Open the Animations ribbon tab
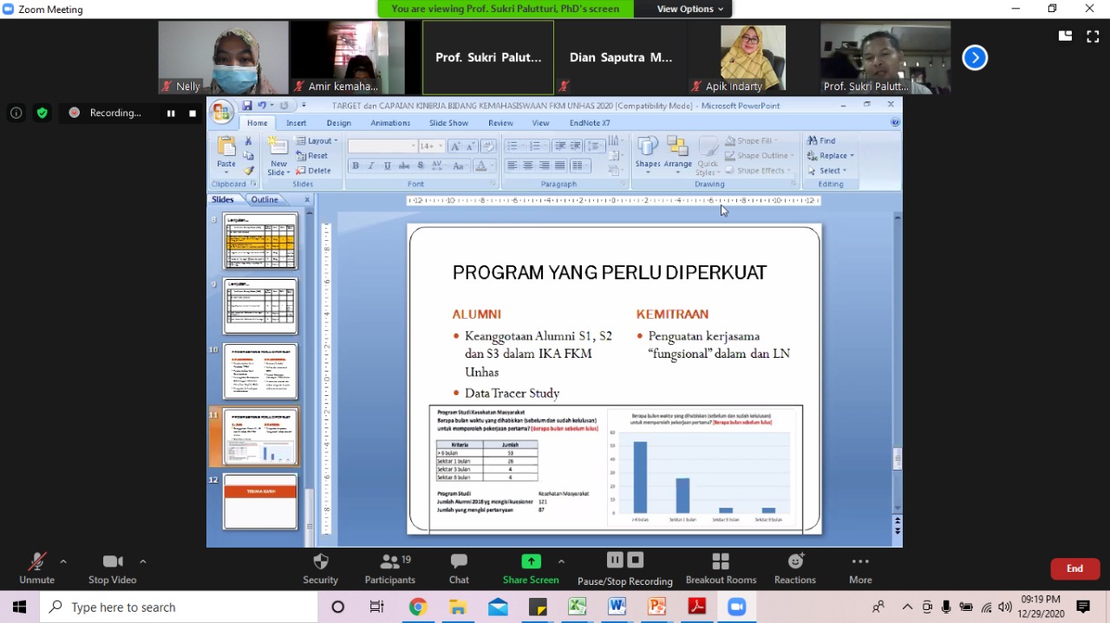Image resolution: width=1110 pixels, height=623 pixels. click(x=390, y=123)
